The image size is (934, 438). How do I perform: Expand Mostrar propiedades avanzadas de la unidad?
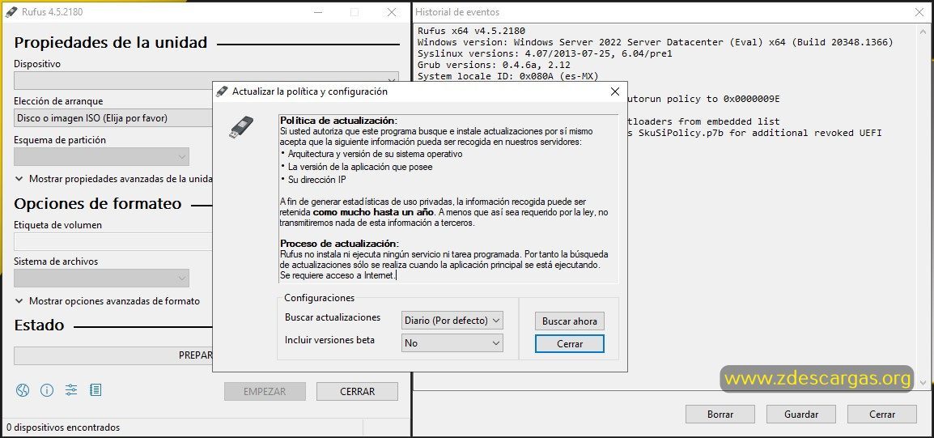pos(114,179)
